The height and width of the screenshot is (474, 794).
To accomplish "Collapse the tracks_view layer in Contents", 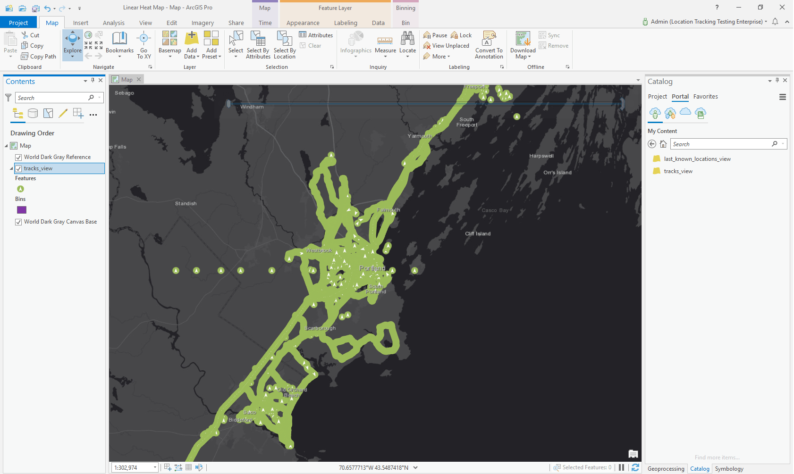I will (x=11, y=168).
